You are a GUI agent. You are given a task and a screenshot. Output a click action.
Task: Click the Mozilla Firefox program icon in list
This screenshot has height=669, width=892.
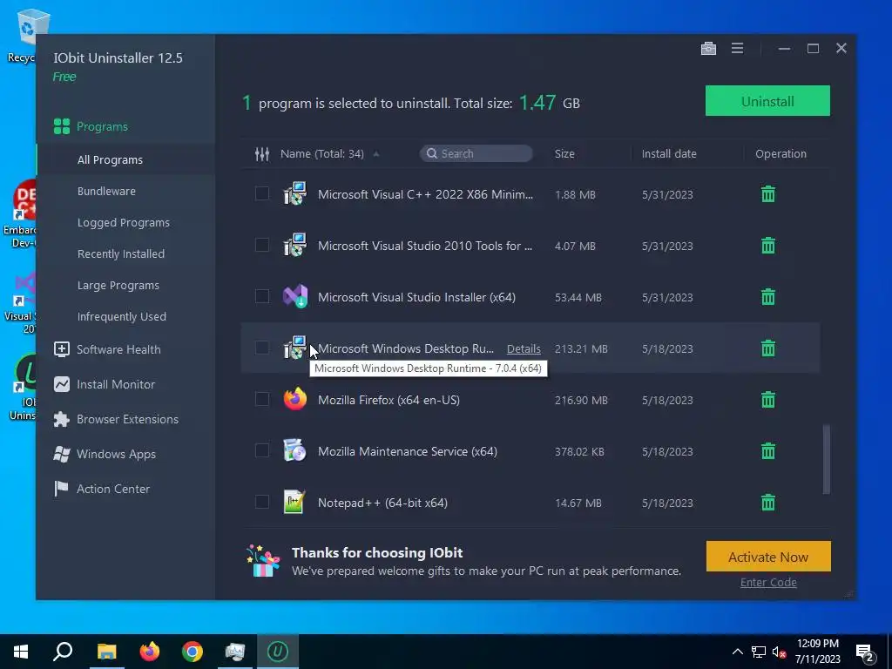295,399
